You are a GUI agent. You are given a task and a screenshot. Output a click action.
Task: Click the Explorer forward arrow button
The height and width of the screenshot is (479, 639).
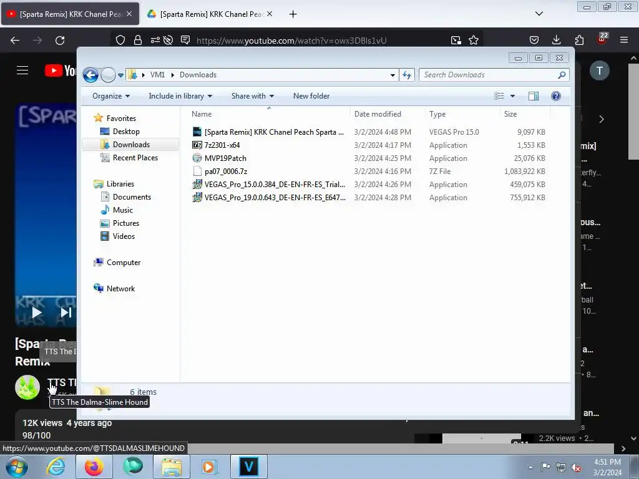tap(108, 75)
